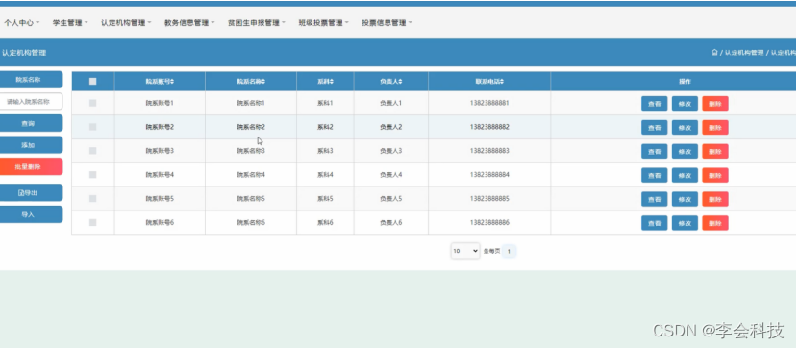Sort by the 联系电话 column header
Screen dimensions: 799x348
pyautogui.click(x=489, y=82)
